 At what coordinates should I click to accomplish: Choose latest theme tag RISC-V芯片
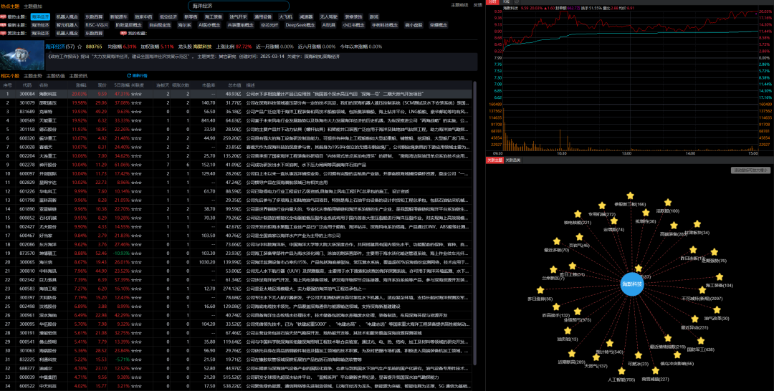coord(97,24)
